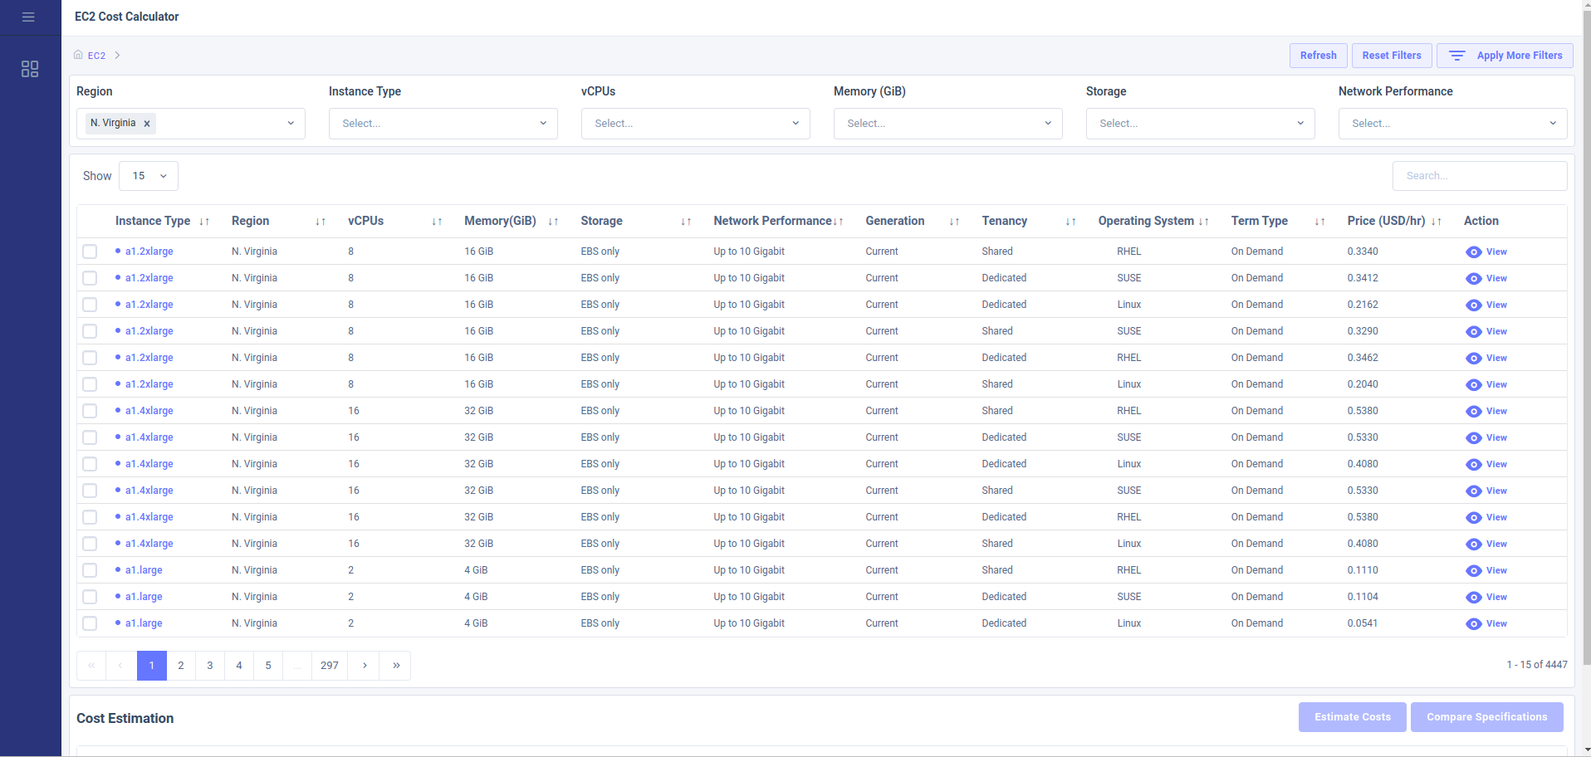Screen dimensions: 1591x757
Task: Click the Refresh button
Action: (x=1317, y=55)
